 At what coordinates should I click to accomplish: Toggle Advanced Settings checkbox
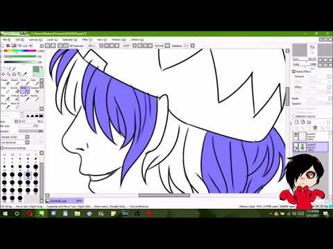pyautogui.click(x=2, y=148)
